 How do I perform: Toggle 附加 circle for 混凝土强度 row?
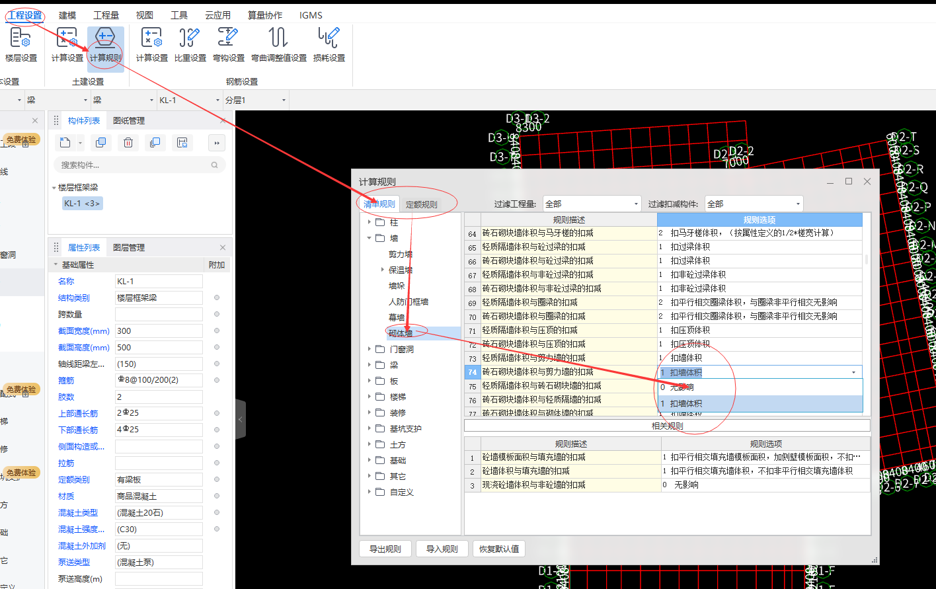coord(217,529)
